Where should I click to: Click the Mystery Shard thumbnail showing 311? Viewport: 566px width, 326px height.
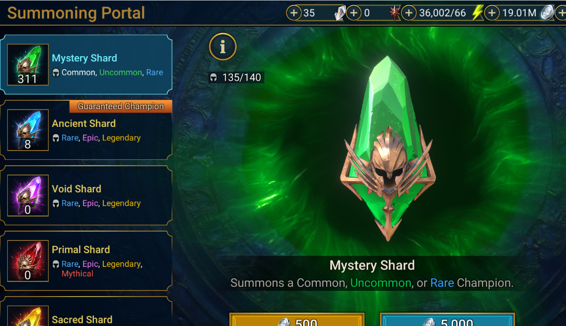[x=28, y=64]
